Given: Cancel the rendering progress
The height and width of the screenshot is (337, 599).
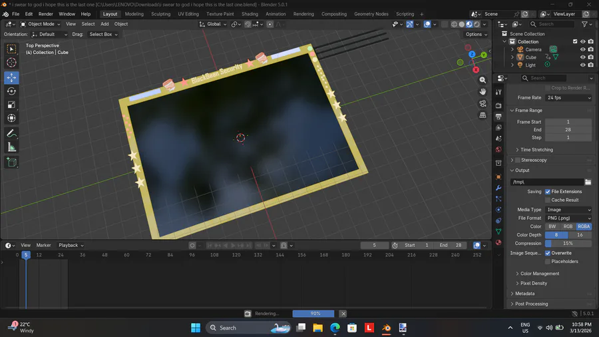Looking at the screenshot, I should pos(343,314).
